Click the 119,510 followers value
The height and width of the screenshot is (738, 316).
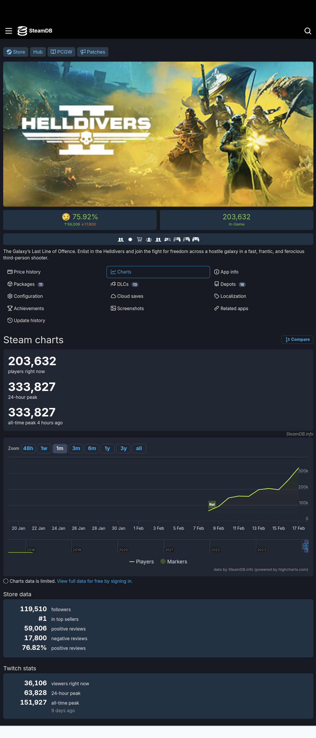click(x=33, y=609)
